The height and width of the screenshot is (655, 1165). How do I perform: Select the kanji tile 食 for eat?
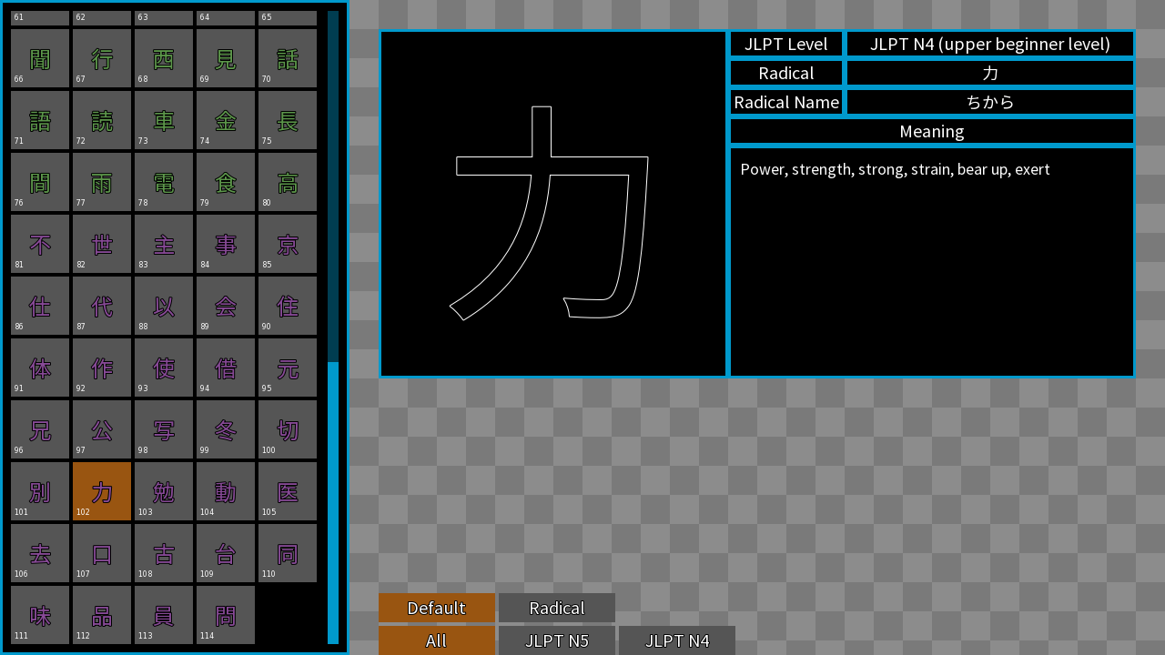click(226, 181)
